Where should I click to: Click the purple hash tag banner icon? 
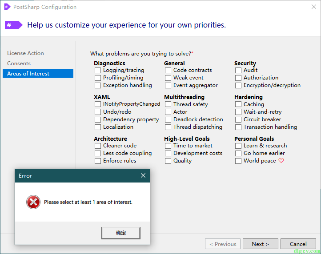13,25
